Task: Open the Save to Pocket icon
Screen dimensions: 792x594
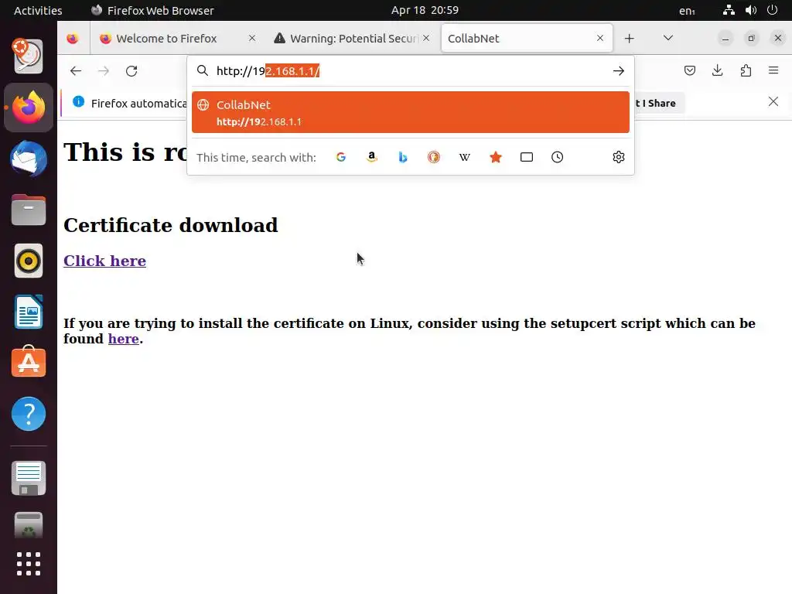Action: coord(689,70)
